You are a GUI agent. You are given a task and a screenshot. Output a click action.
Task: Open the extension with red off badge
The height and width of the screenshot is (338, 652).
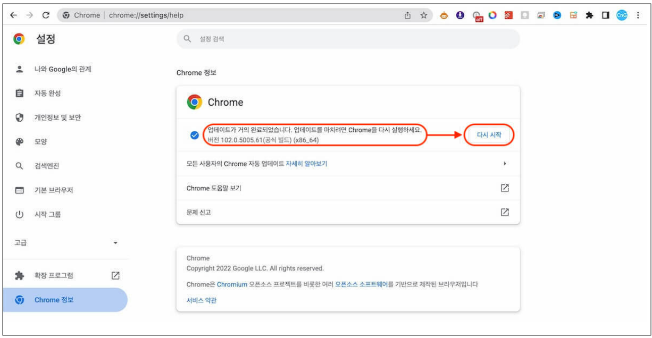[x=477, y=16]
